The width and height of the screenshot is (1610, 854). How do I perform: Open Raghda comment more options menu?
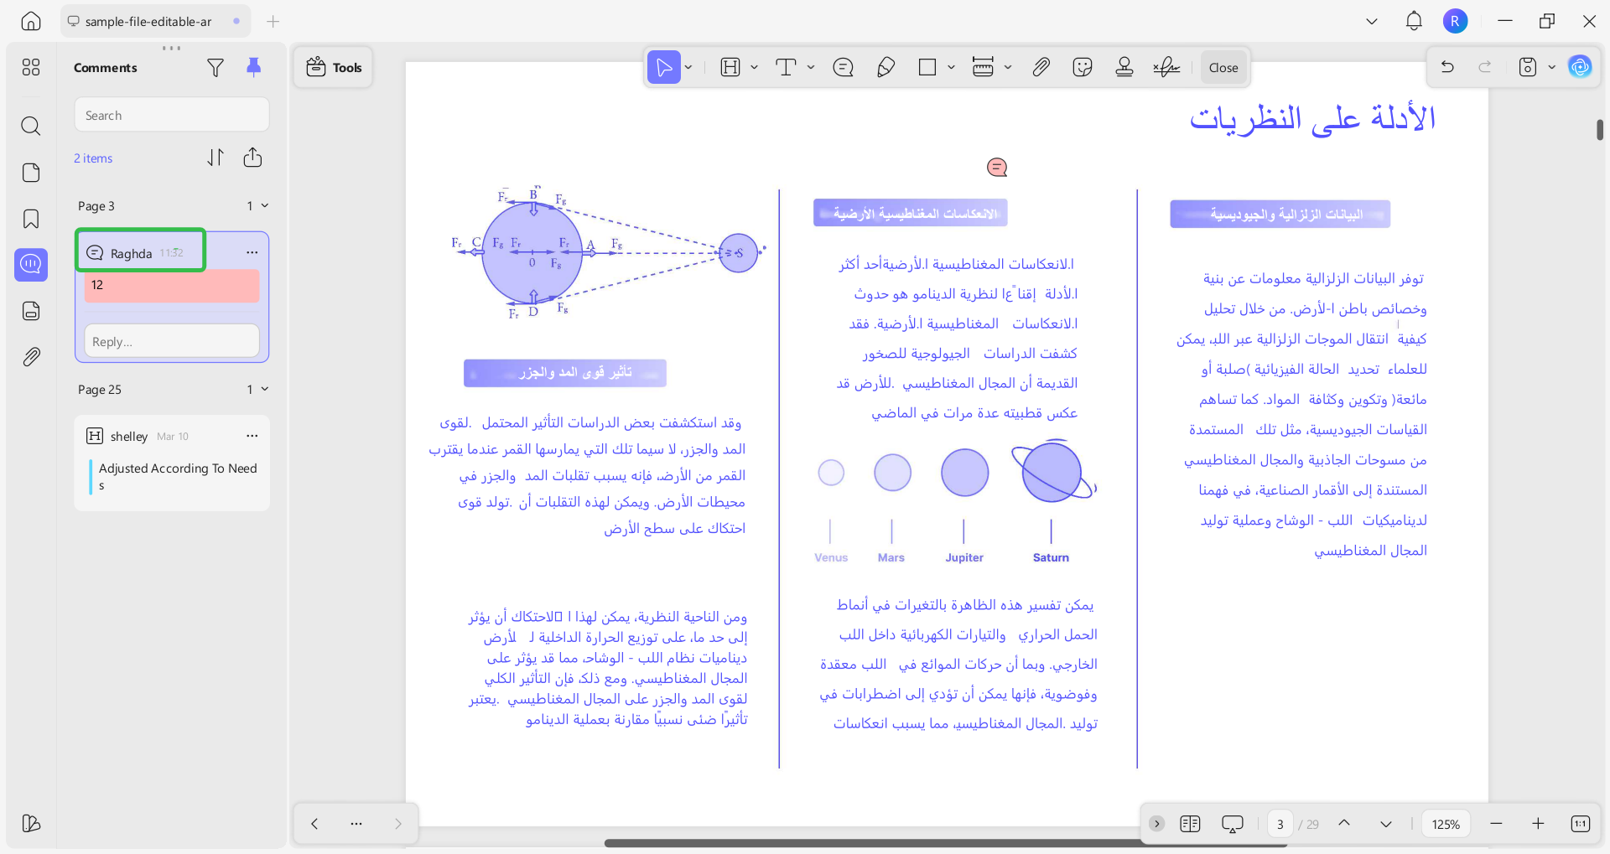252,252
